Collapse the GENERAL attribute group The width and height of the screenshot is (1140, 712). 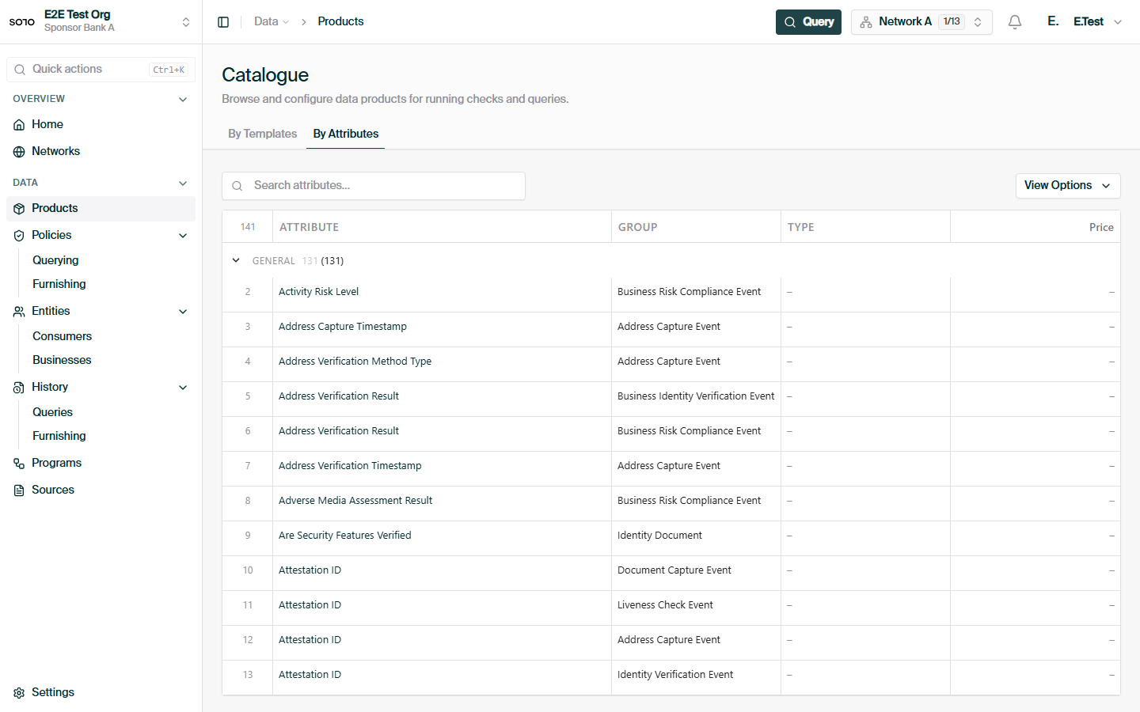pyautogui.click(x=236, y=260)
